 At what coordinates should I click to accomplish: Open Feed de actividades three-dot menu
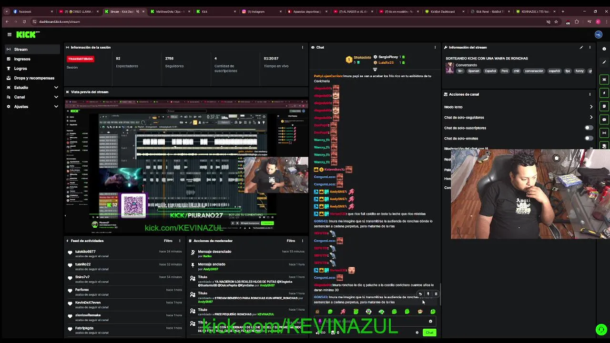[180, 241]
